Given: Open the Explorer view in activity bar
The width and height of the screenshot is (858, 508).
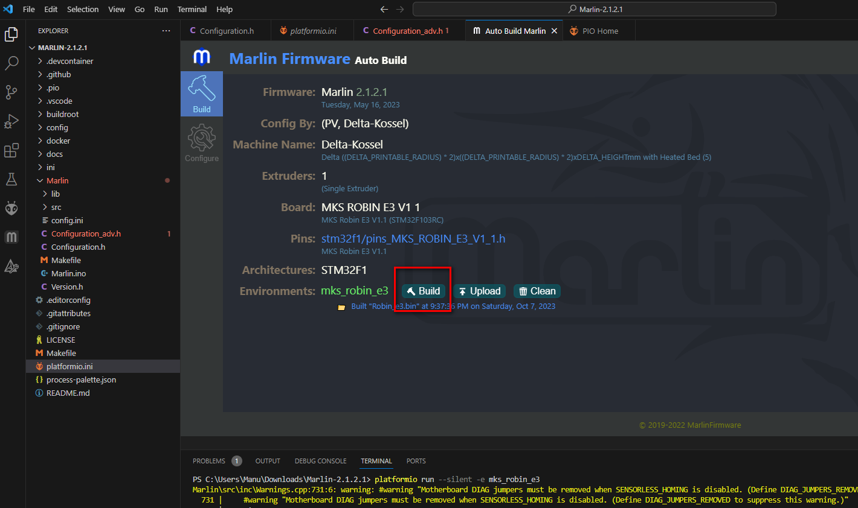Looking at the screenshot, I should coord(11,34).
